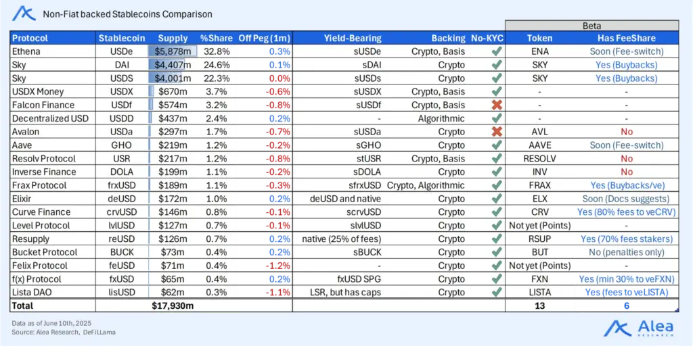Select the $17,930m total supply cell
The width and height of the screenshot is (693, 346).
tap(173, 306)
